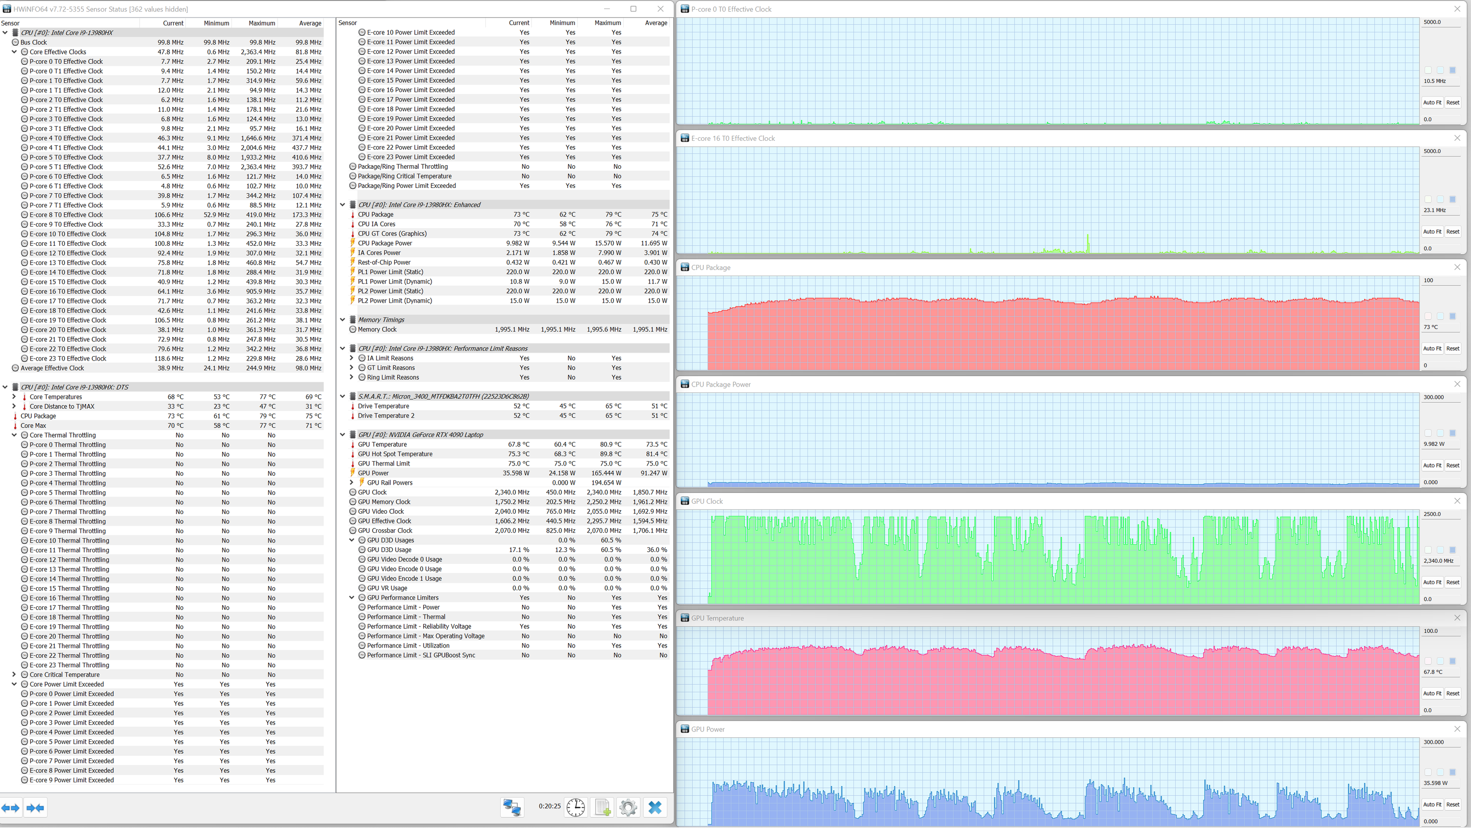Collapse Core Effective Clocks group
Screen dimensions: 1471x828
(x=14, y=52)
